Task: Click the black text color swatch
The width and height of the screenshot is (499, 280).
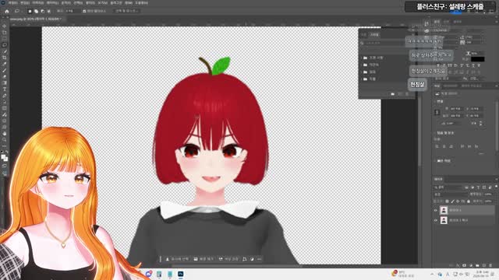Action: click(478, 59)
